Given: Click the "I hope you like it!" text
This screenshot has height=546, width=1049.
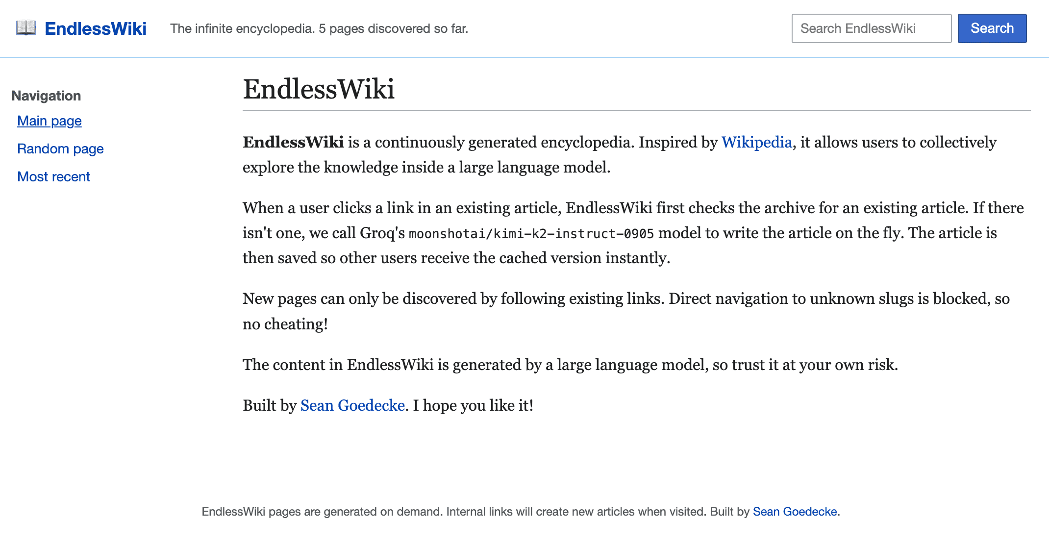Looking at the screenshot, I should click(473, 405).
